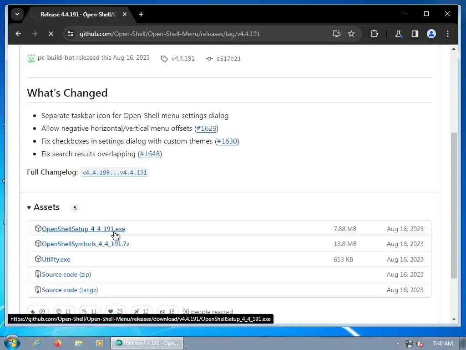Toggle the side panel icon
This screenshot has height=350, width=466.
(415, 34)
